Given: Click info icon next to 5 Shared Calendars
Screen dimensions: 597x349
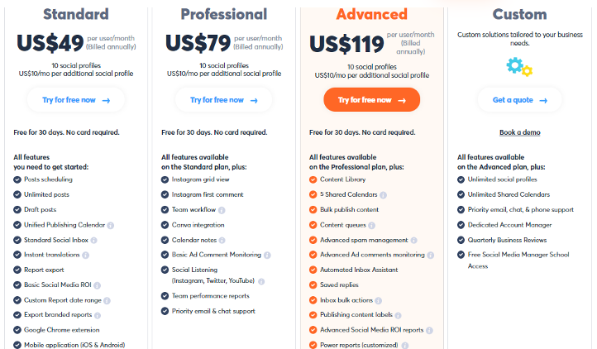Looking at the screenshot, I should click(x=383, y=195).
